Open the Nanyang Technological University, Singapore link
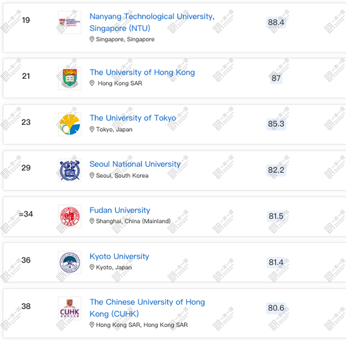This screenshot has height=341, width=346. tap(152, 22)
